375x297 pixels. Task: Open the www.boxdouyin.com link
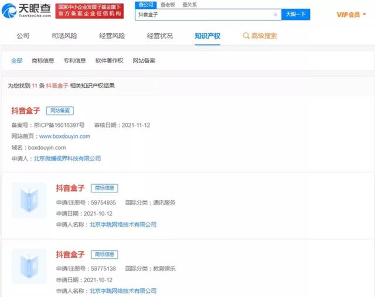(x=64, y=136)
